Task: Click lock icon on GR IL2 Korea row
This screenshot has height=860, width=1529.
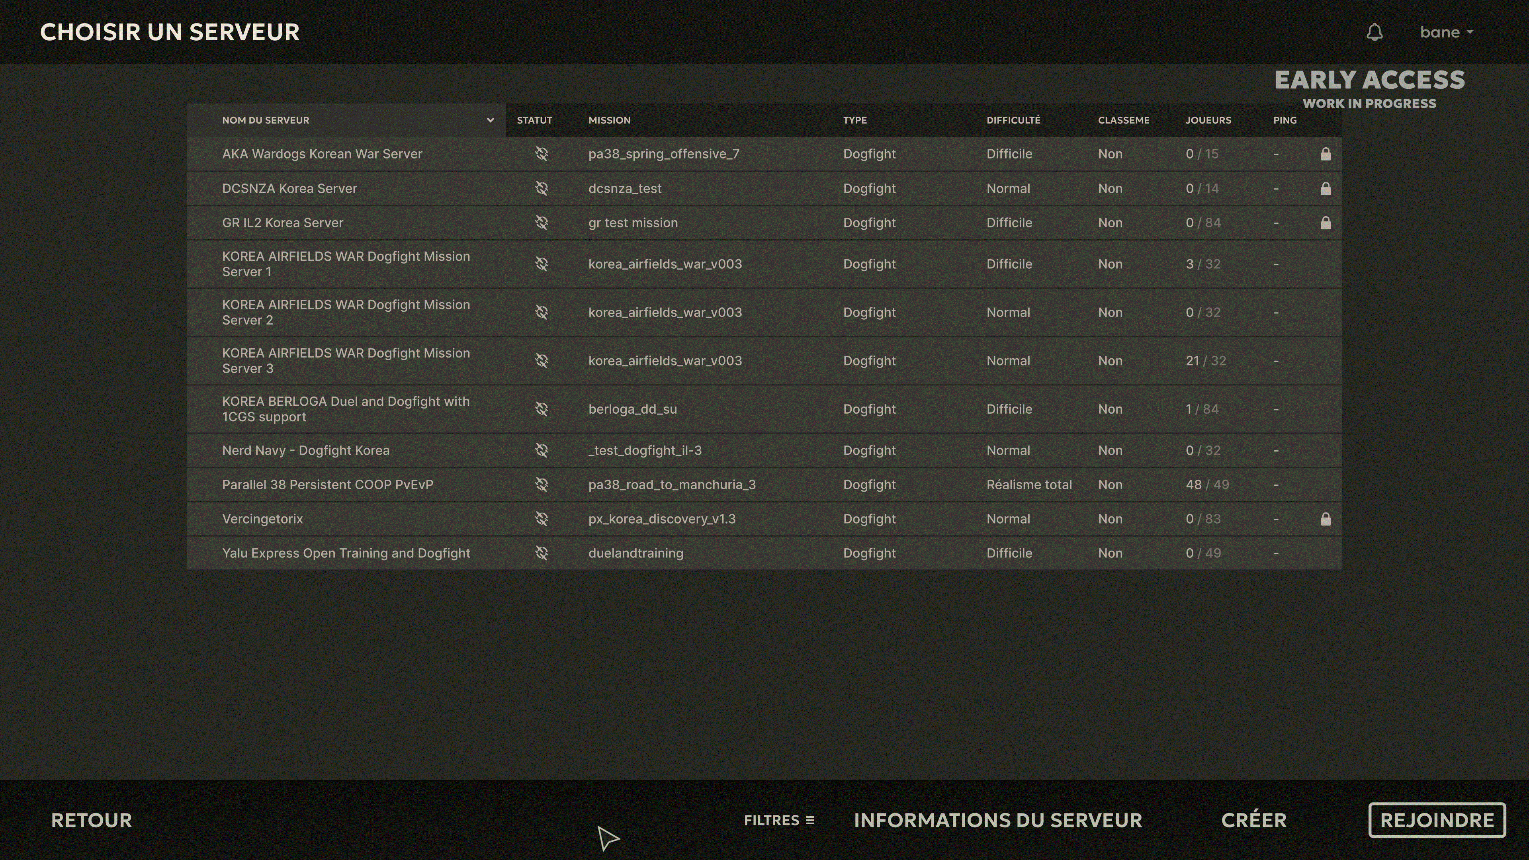Action: click(x=1326, y=223)
